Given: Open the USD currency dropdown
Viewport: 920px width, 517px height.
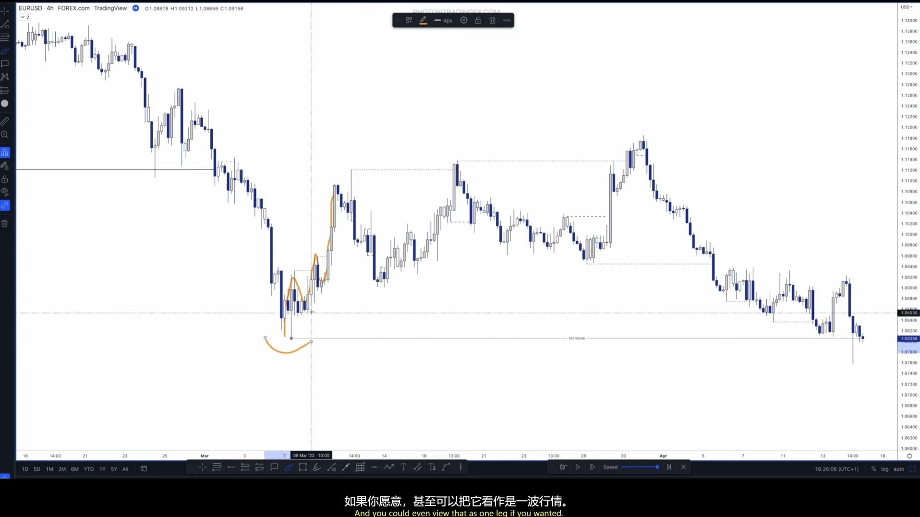Looking at the screenshot, I should click(907, 7).
